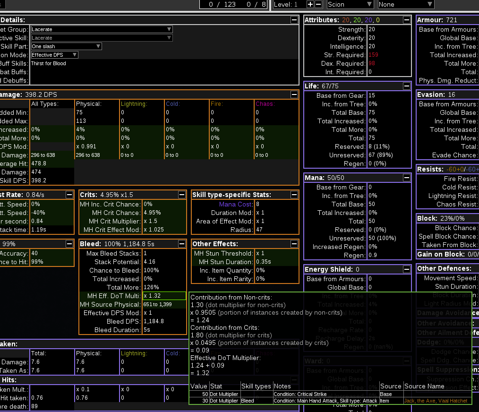
Task: Click the Mana Cost label
Action: (236, 204)
